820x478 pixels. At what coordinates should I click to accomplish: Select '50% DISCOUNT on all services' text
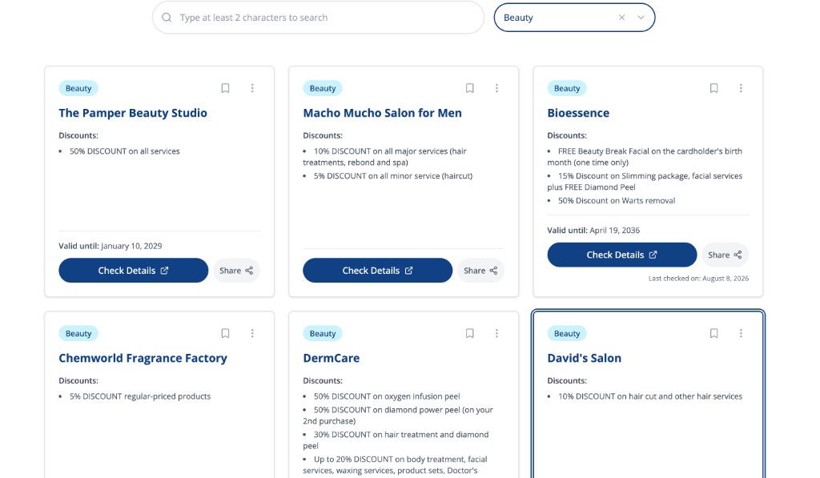click(124, 151)
